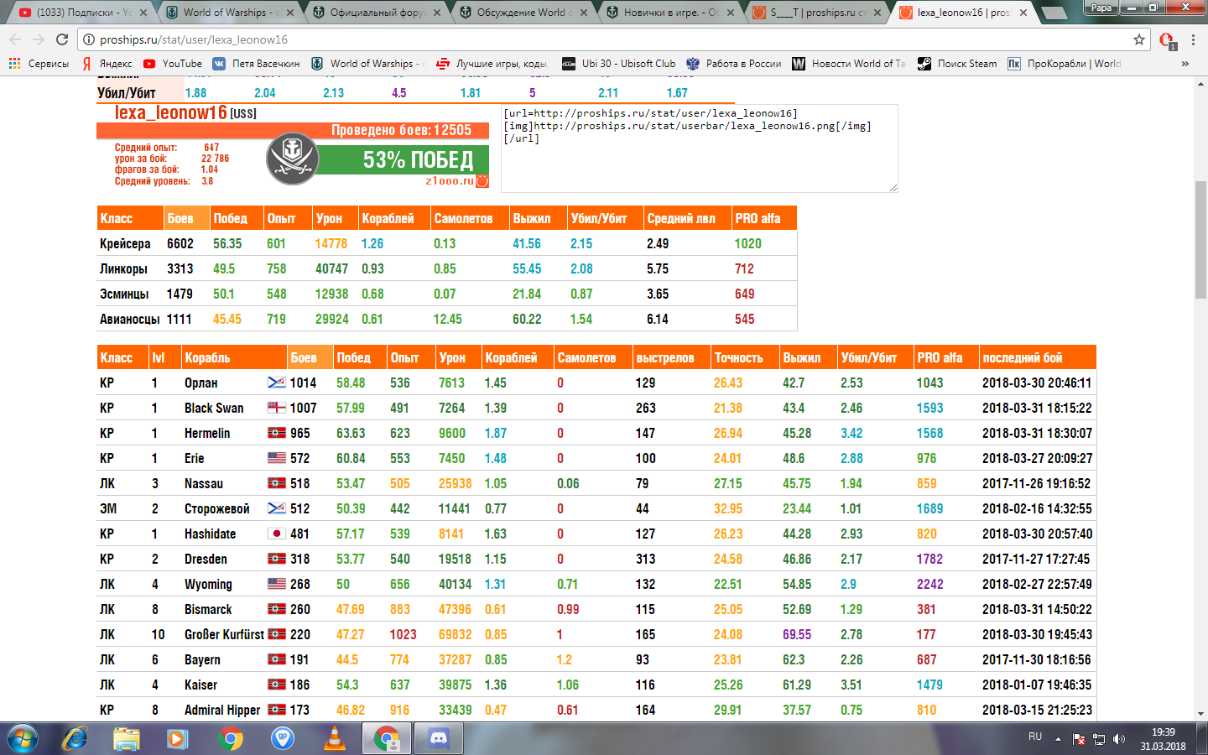The width and height of the screenshot is (1208, 755).
Task: Click the browser forward arrow
Action: point(39,39)
